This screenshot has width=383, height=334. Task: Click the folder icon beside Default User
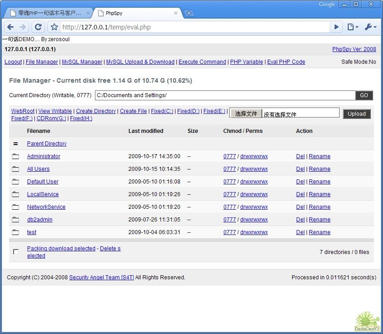pos(15,182)
